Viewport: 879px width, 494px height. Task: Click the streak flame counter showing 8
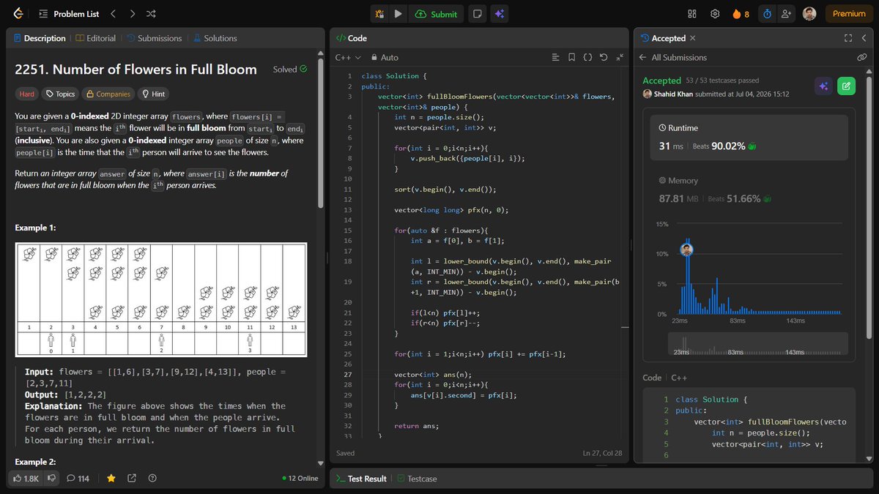click(x=740, y=13)
